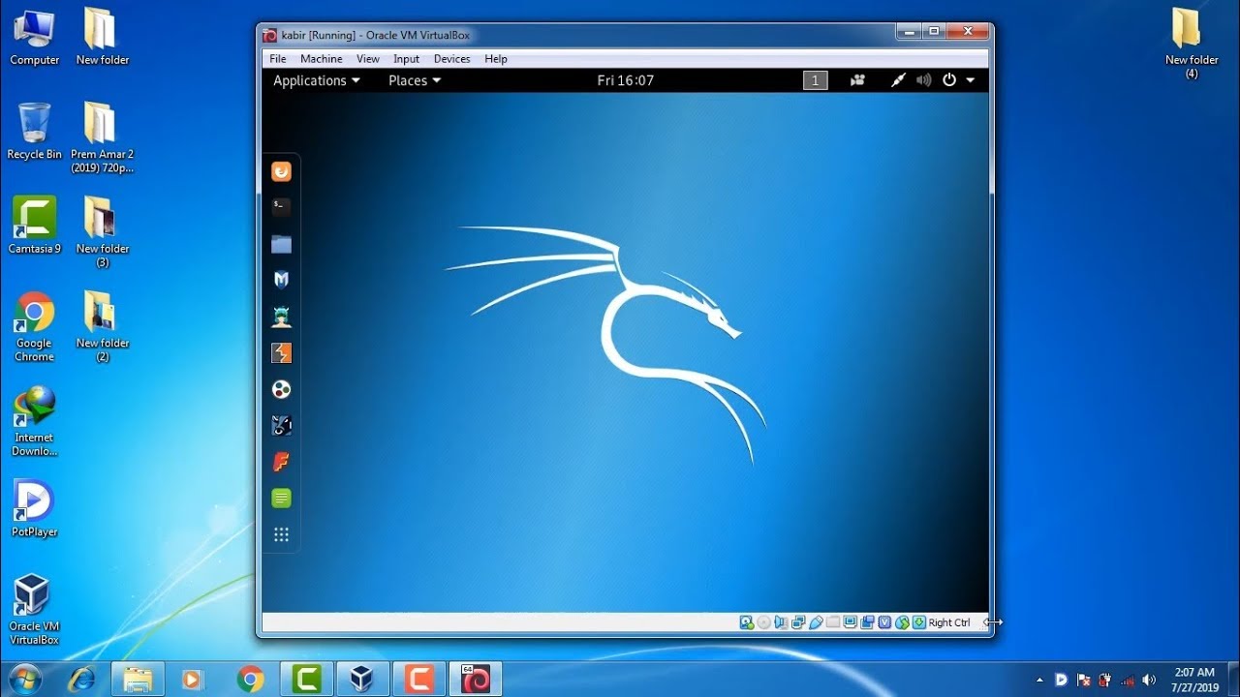
Task: Select Recycle Bin on the desktop
Action: (35, 131)
